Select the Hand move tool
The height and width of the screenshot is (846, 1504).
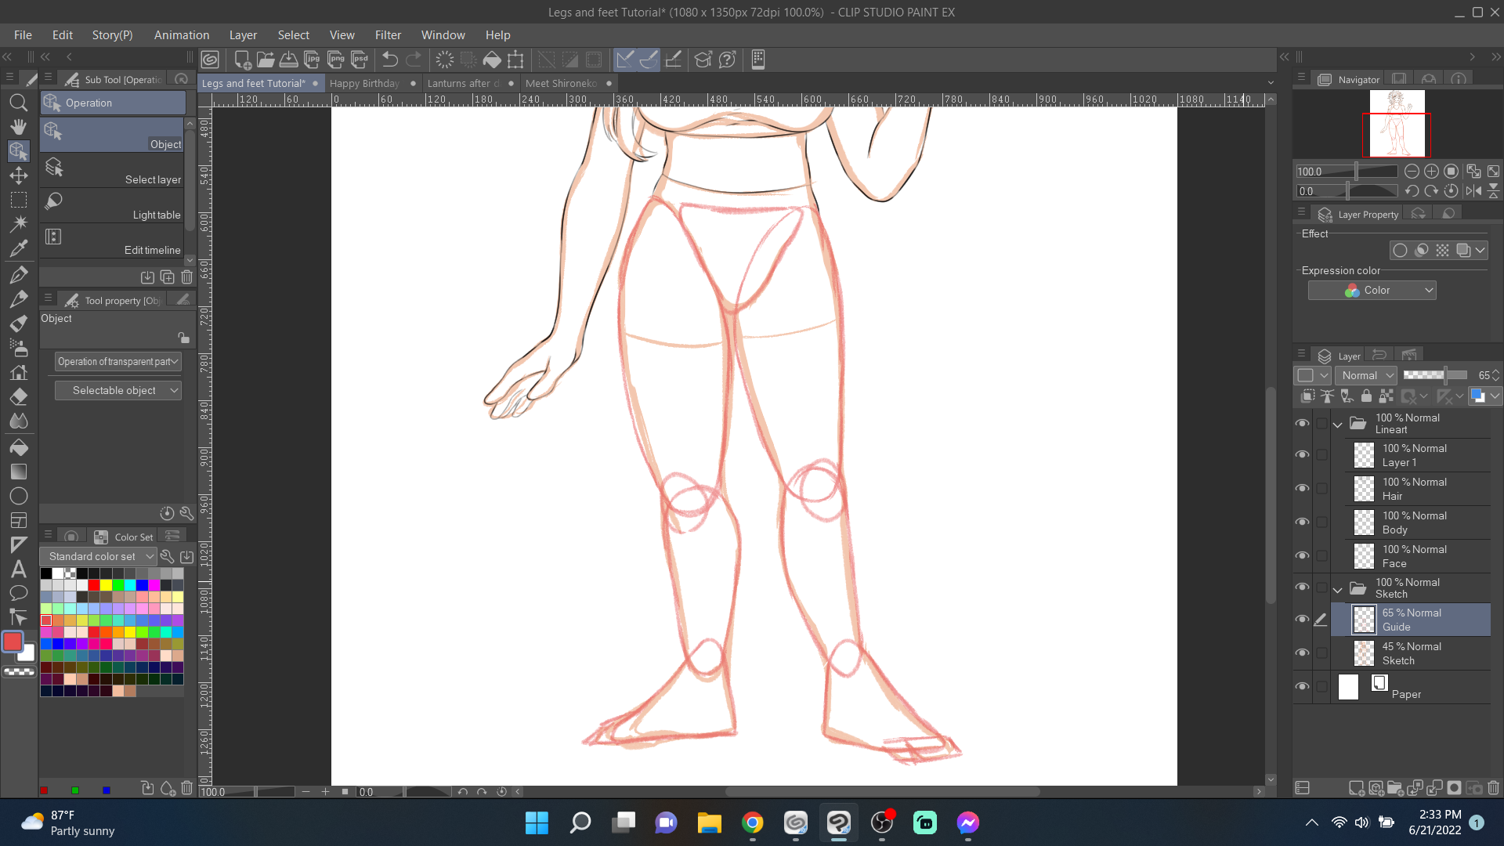[x=18, y=127]
